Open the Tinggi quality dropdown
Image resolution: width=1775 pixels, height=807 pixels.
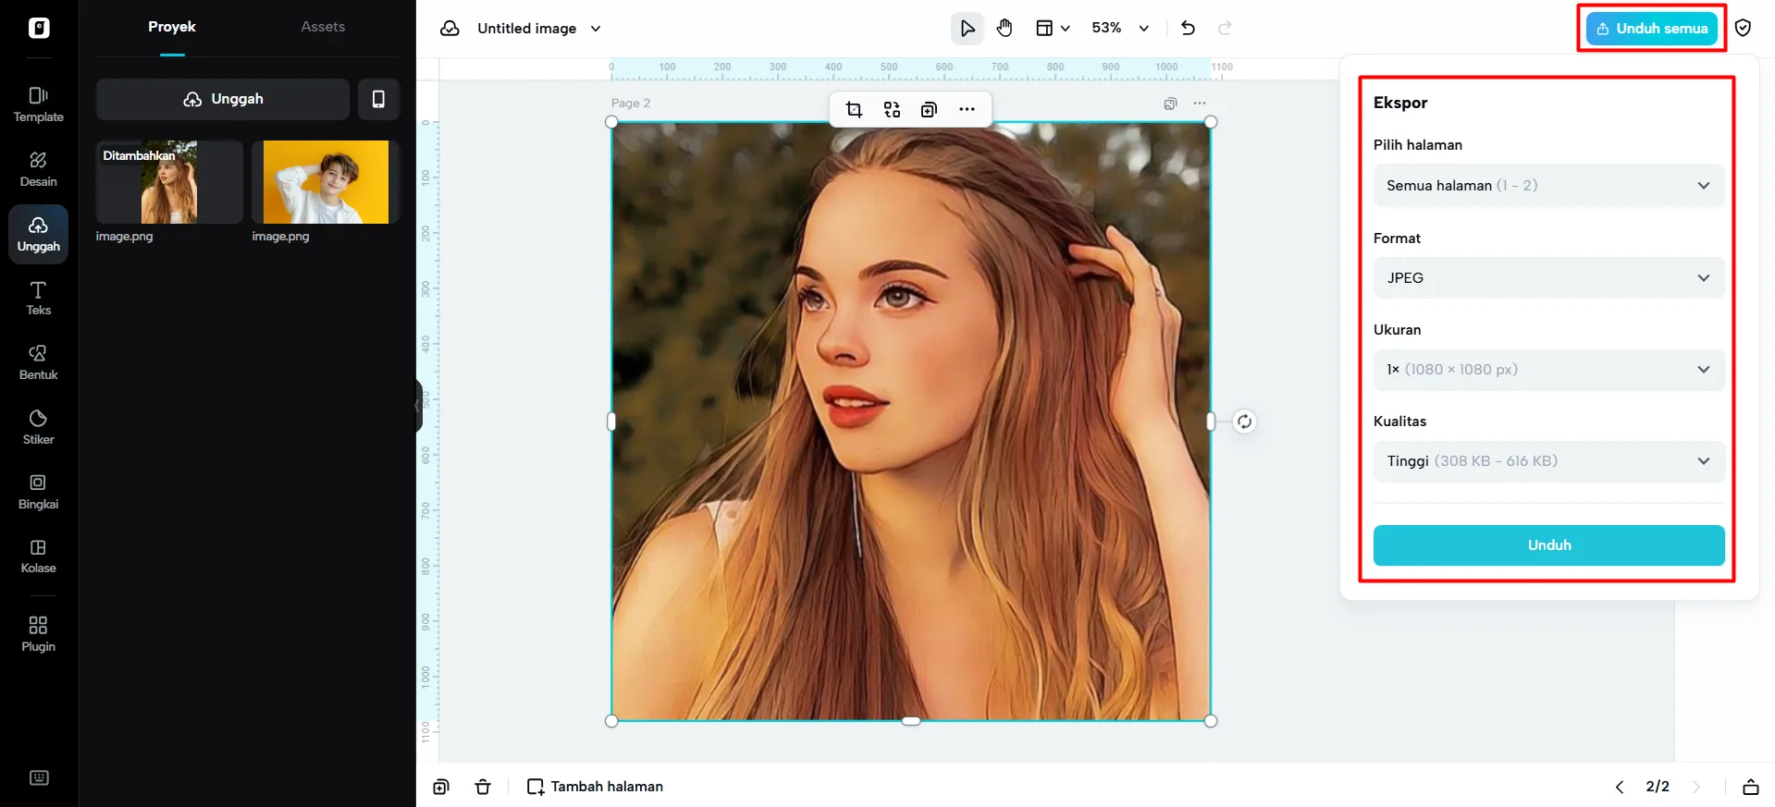click(1547, 461)
